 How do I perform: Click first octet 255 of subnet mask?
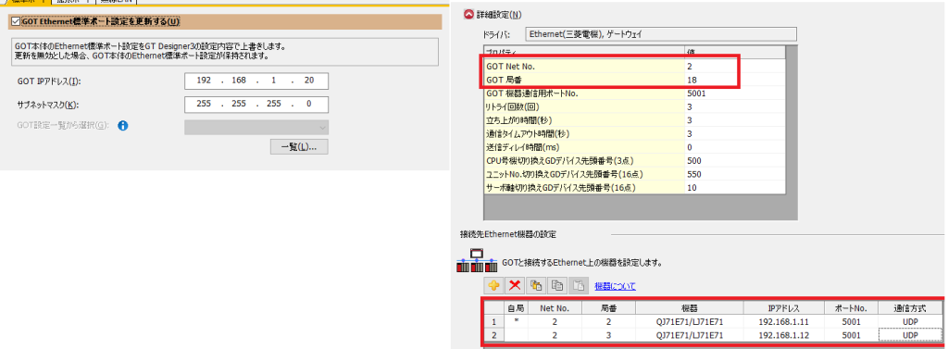(203, 104)
